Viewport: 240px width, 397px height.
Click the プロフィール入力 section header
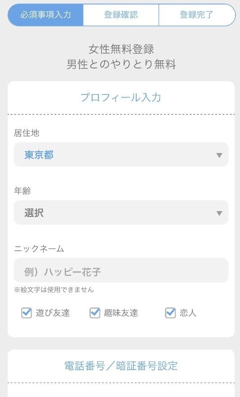[121, 98]
